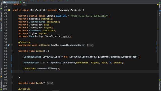Toggle fold marker beside line 71
The height and width of the screenshot is (91, 161).
[12, 83]
